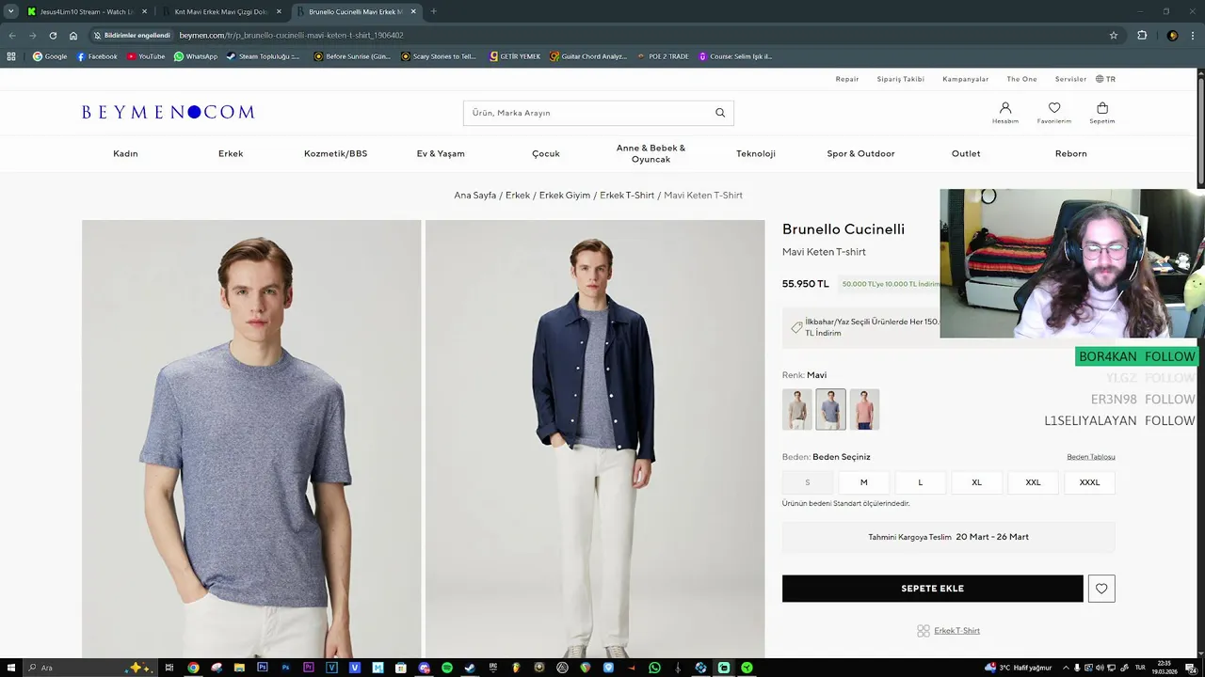Open the Erkek T-Shirt breadcrumb link

(x=627, y=196)
